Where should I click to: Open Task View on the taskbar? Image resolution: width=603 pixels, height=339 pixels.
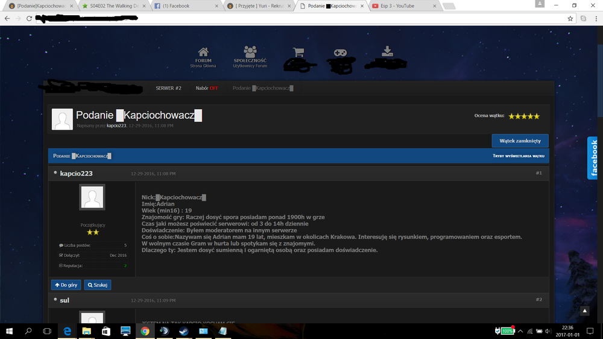click(x=47, y=331)
